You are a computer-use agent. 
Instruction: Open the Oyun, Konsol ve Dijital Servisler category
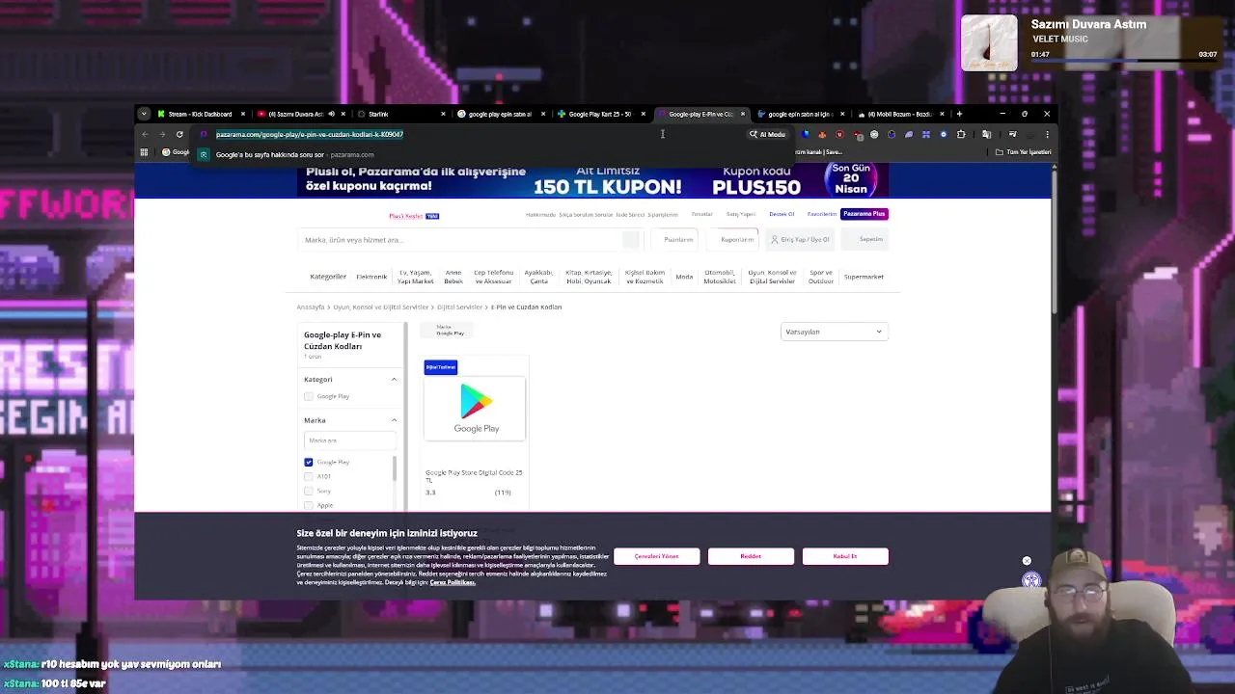pos(772,277)
